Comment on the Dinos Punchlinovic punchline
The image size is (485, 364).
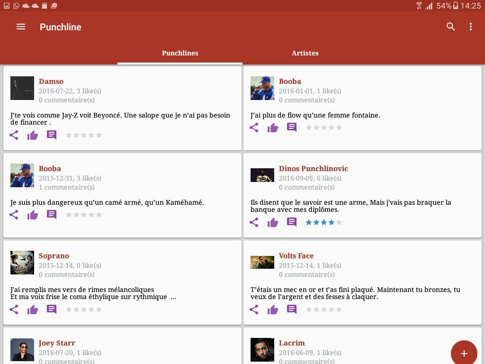coord(292,222)
